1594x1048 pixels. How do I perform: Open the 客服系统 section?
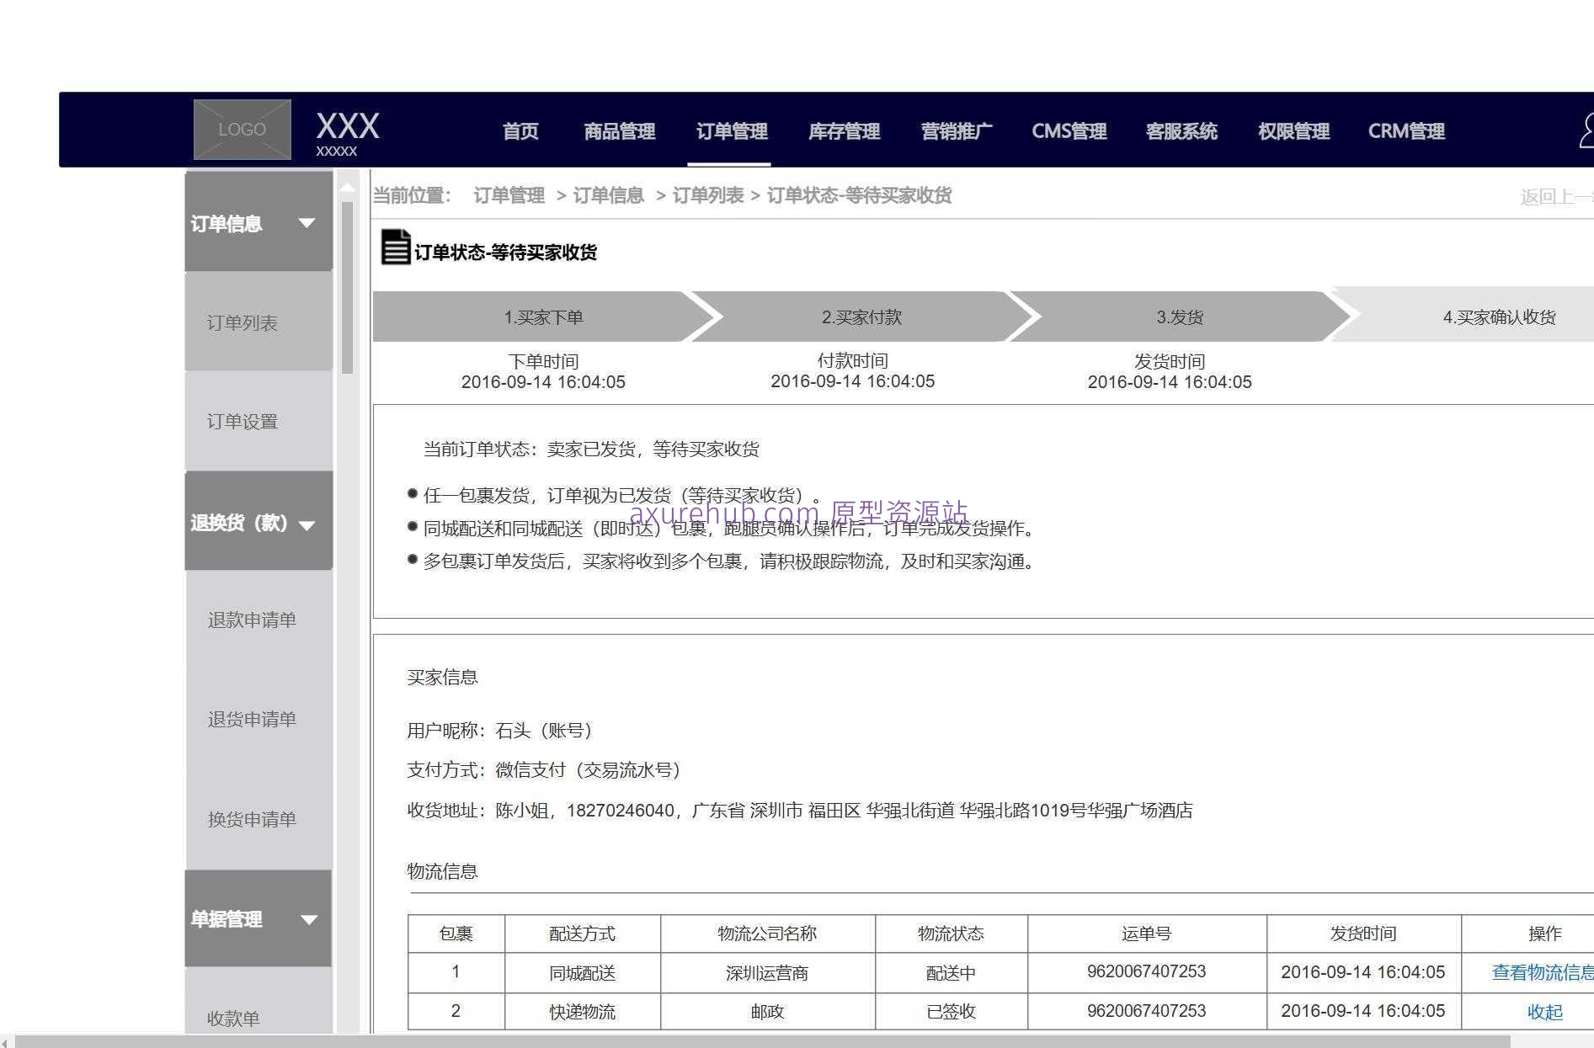click(1181, 130)
